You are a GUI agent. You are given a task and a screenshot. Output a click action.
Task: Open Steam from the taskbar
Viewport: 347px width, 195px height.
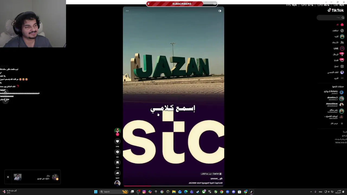198,192
